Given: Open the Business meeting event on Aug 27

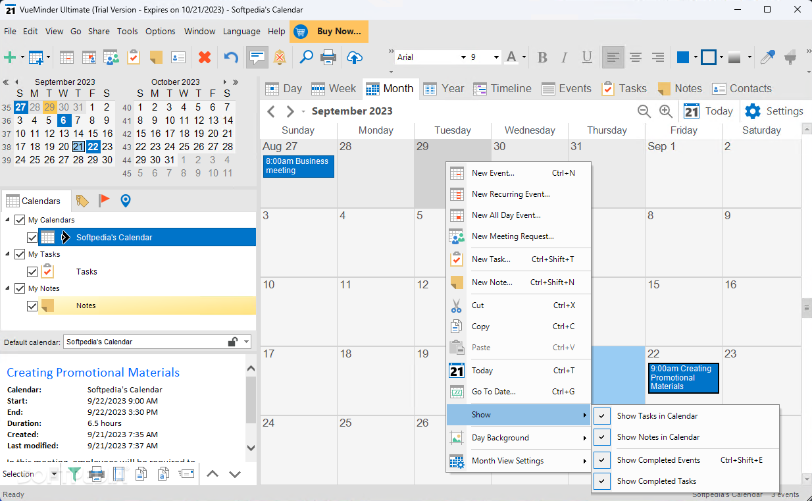Looking at the screenshot, I should click(299, 166).
